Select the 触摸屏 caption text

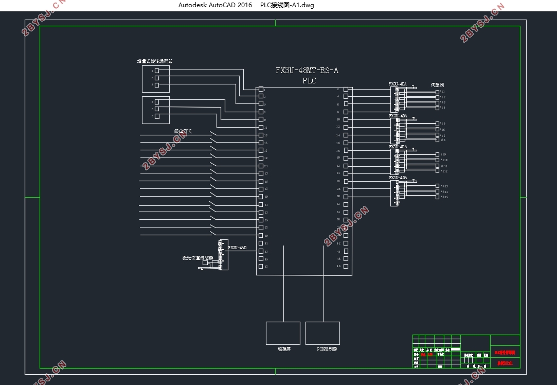pos(284,349)
